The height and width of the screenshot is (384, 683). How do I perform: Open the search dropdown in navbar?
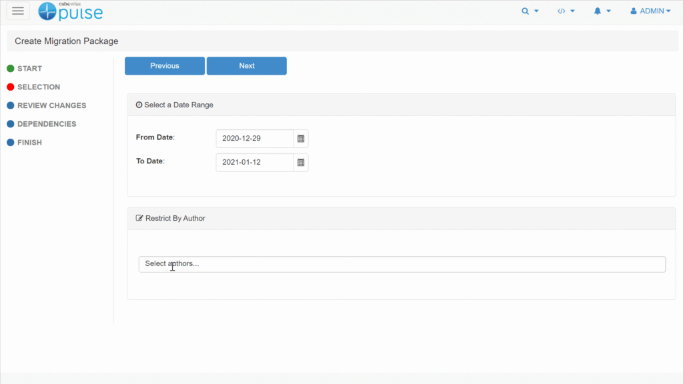530,11
